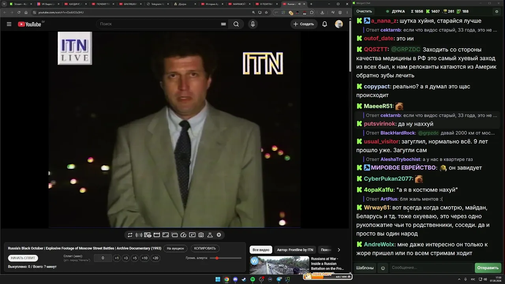Click the YouTube search magnifier button
Screen dimensions: 505x284
236,24
